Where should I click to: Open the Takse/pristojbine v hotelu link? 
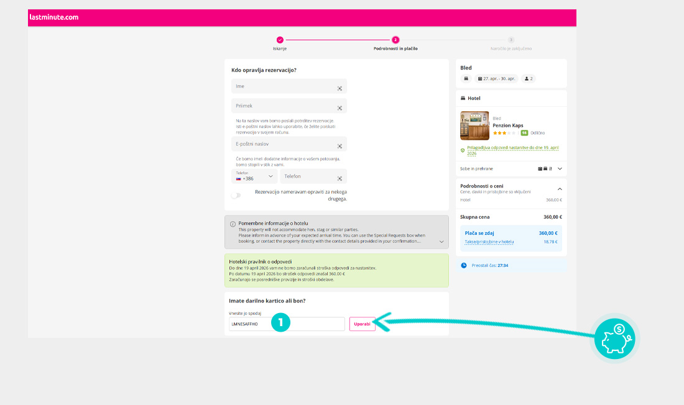tap(489, 242)
